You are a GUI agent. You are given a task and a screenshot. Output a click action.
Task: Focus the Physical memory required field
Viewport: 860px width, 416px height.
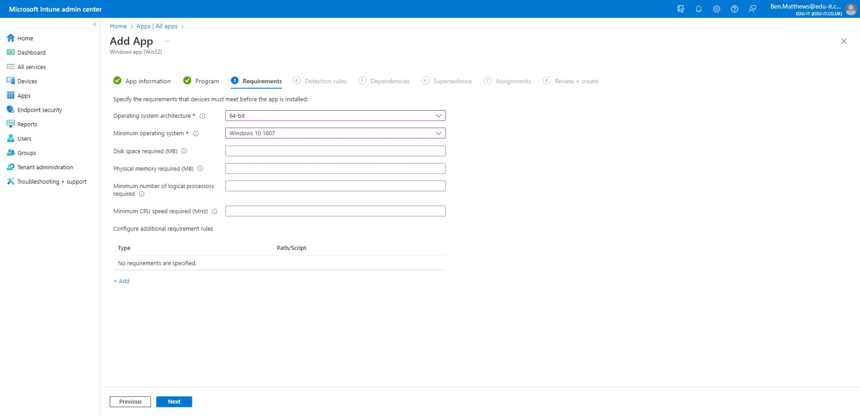click(335, 168)
